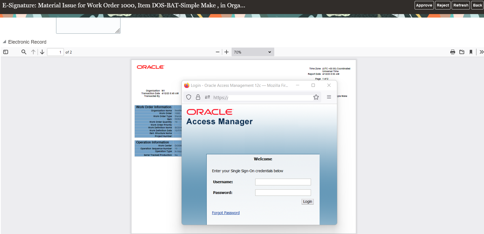
Task: Click the Back button
Action: (x=477, y=5)
